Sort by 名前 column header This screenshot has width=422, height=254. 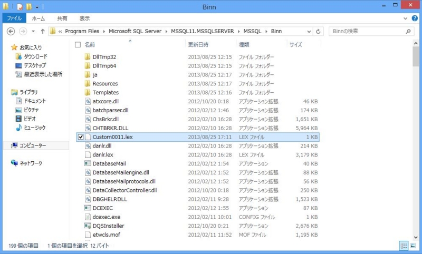coord(90,45)
